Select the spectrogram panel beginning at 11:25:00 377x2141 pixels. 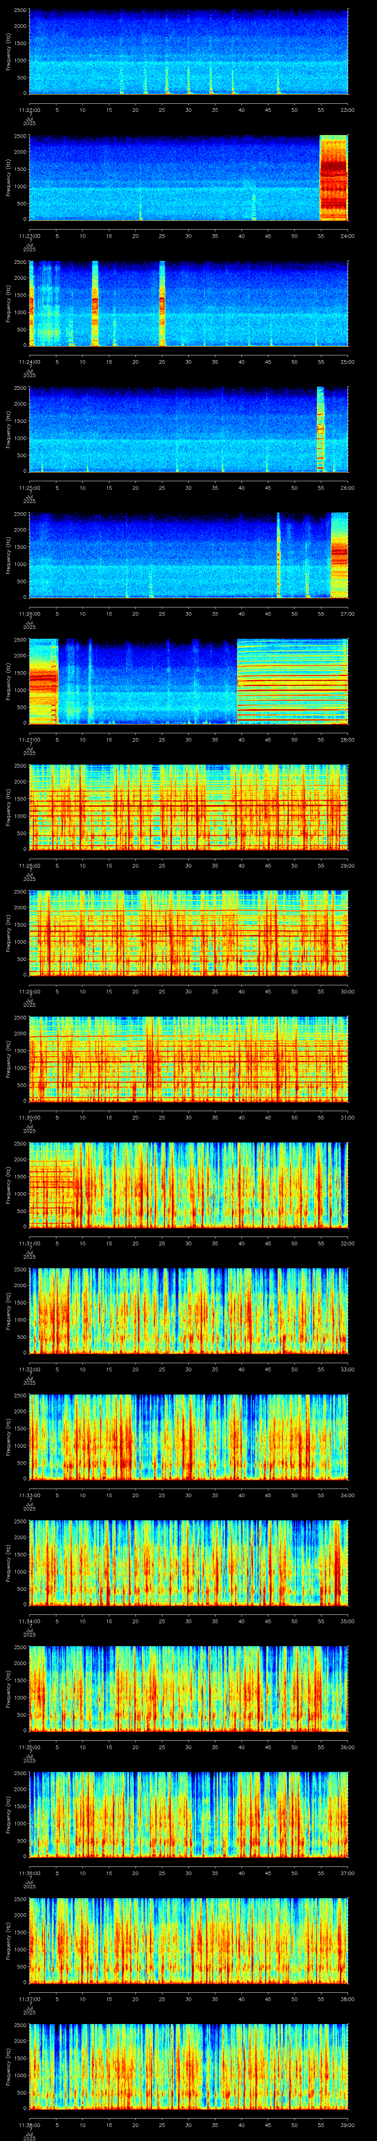[x=188, y=430]
